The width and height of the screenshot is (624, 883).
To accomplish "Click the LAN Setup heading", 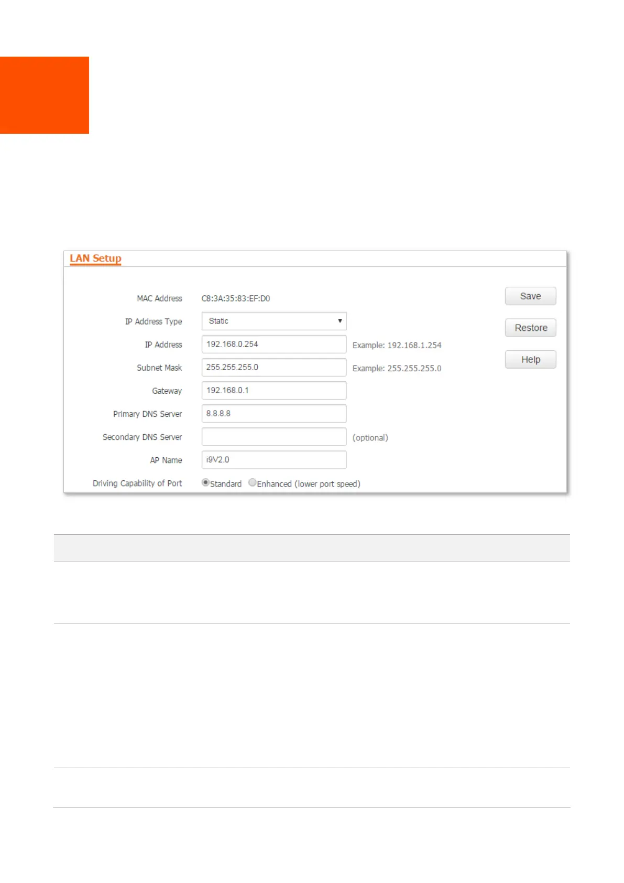I will click(95, 259).
